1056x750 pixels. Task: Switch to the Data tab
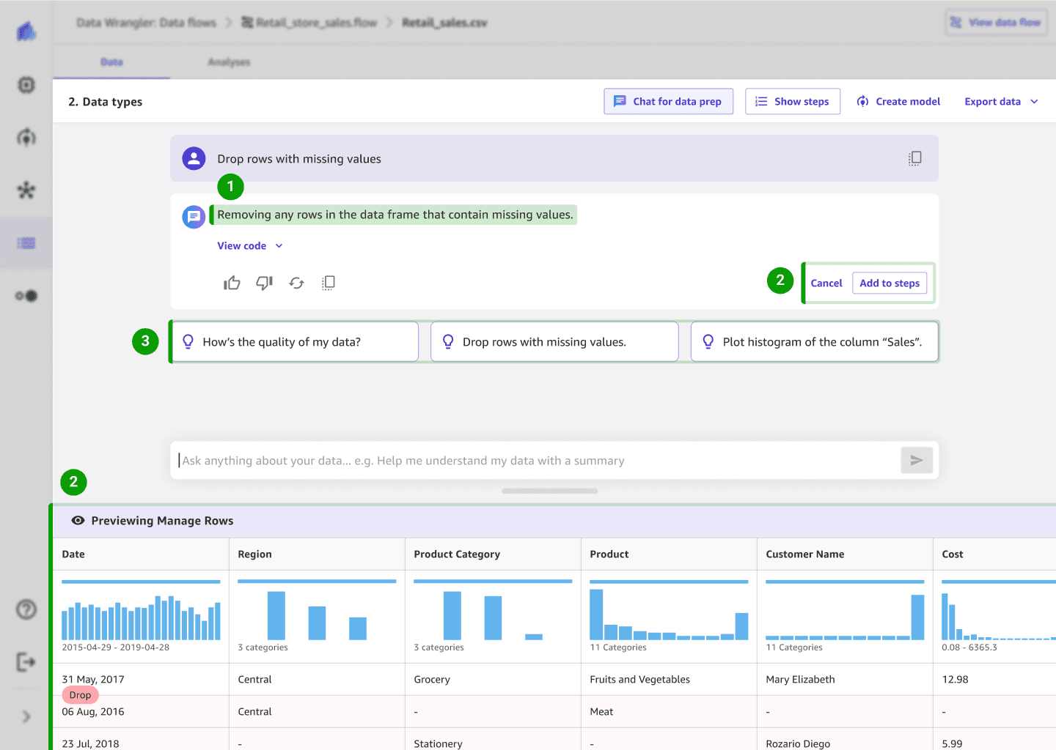pos(111,62)
